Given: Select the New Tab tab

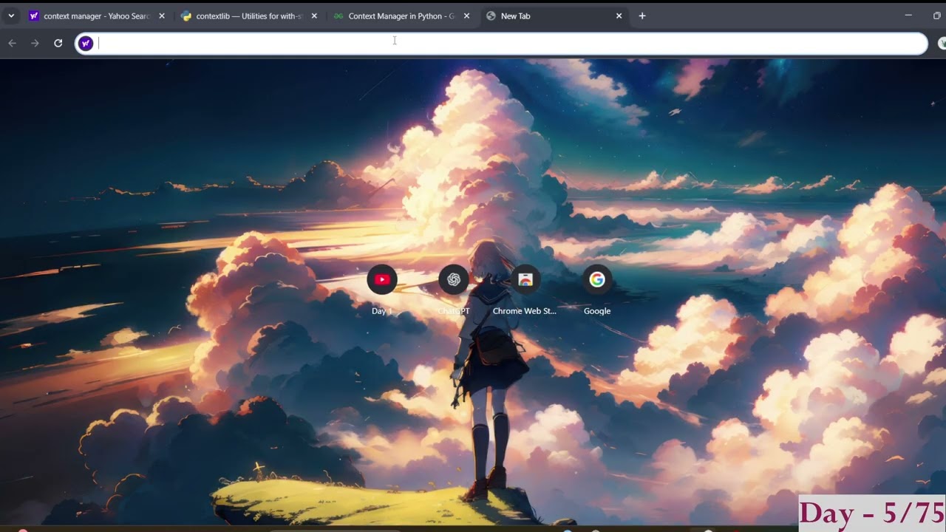Looking at the screenshot, I should point(554,16).
